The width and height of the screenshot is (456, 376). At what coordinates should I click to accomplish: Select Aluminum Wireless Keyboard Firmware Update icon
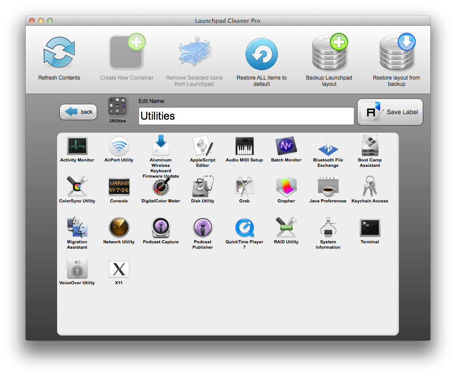point(161,145)
